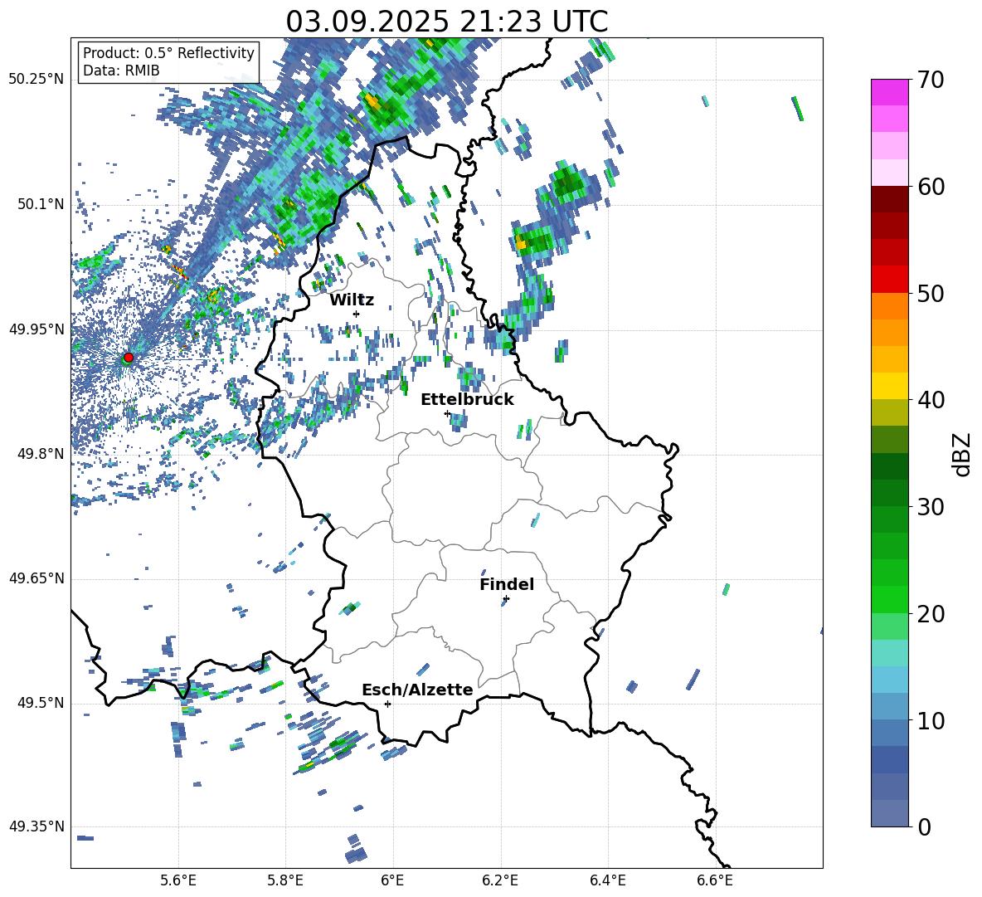Click the 49.35°N latitude tick label
982x897 pixels.
click(36, 826)
